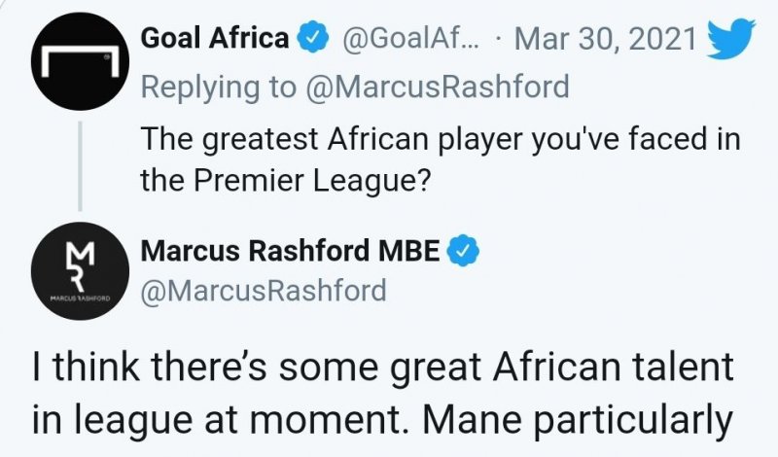Open the @MarcusRashford handle below name

click(264, 290)
